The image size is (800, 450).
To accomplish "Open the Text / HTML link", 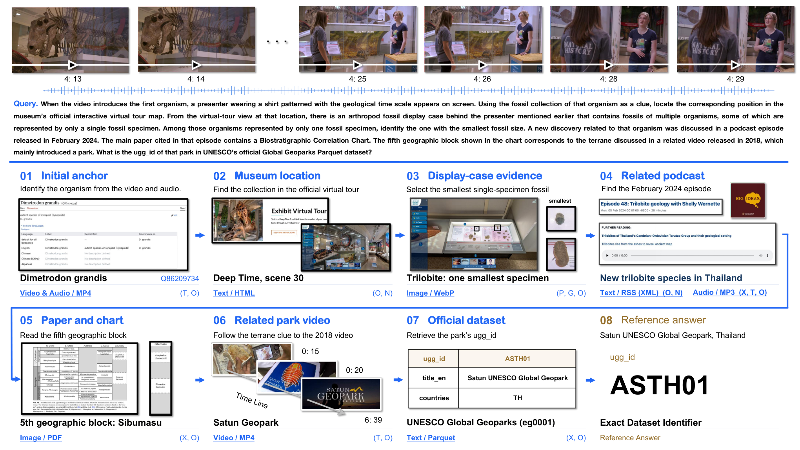I will coord(234,293).
